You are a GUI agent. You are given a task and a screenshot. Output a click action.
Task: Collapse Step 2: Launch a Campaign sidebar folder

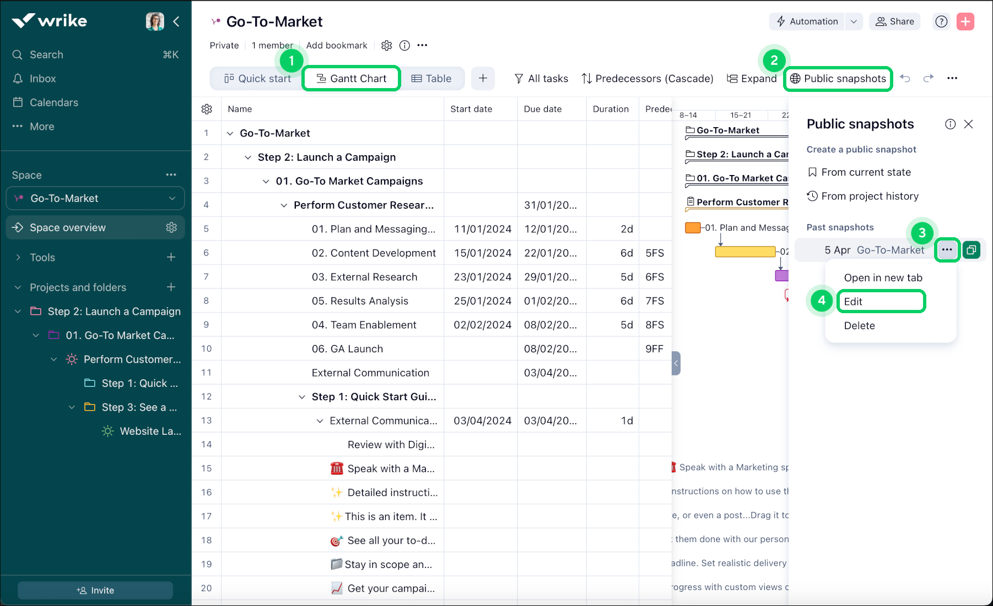(x=18, y=311)
